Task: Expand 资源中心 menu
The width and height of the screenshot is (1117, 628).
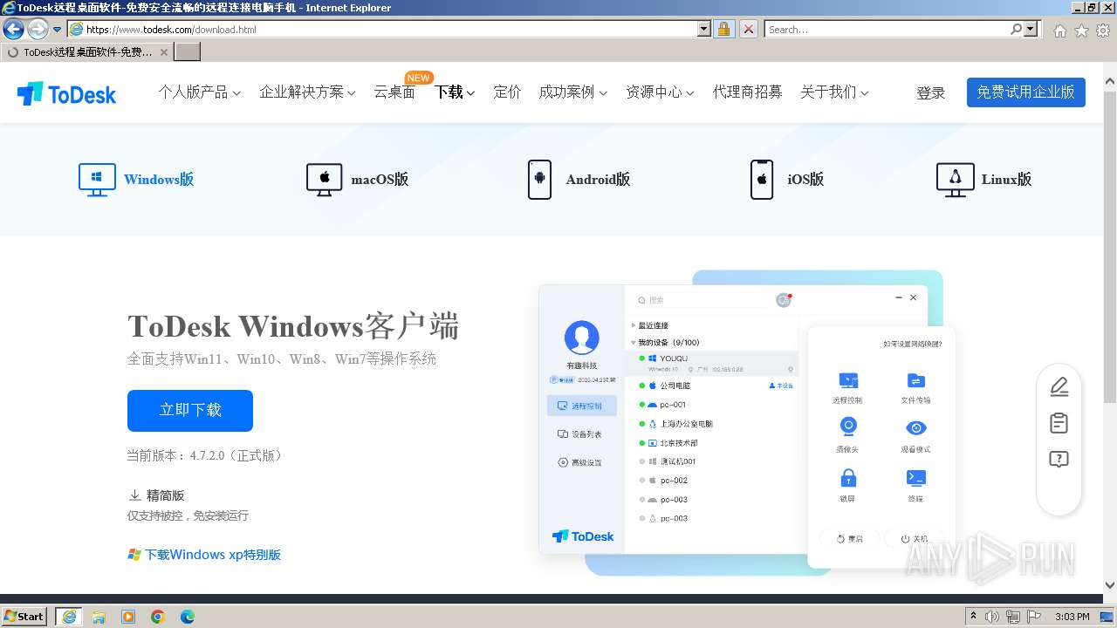Action: point(660,92)
